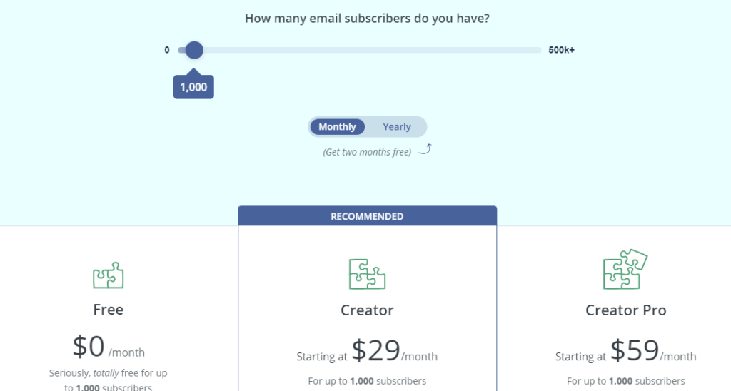Click the curved arrow near two months free

point(425,149)
